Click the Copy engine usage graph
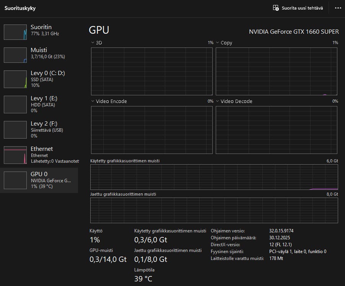Image resolution: width=345 pixels, height=286 pixels. pyautogui.click(x=276, y=72)
